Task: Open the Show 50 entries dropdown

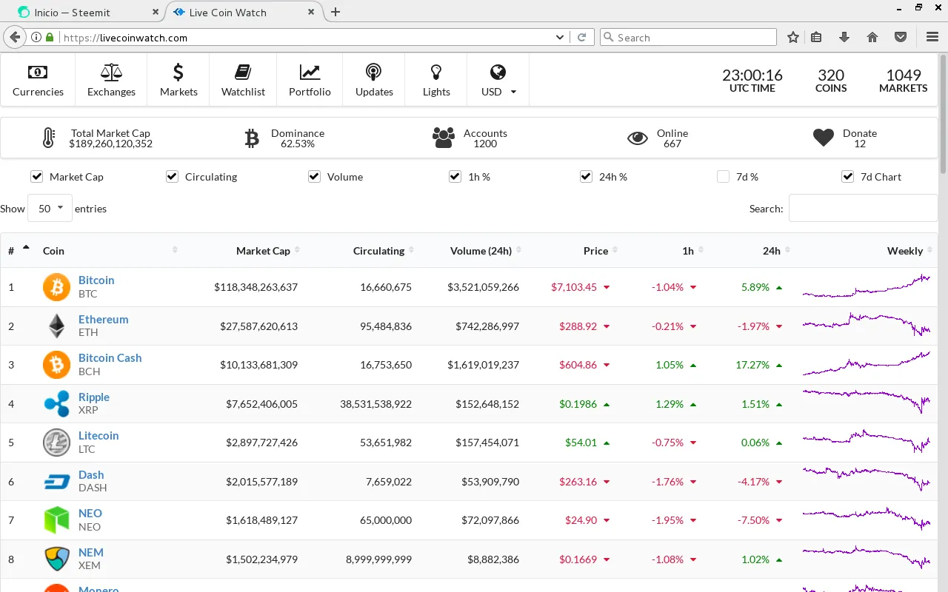Action: point(50,209)
